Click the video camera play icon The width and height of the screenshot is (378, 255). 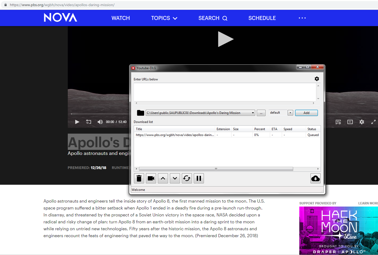[x=151, y=178]
